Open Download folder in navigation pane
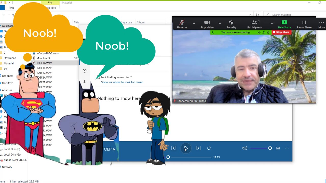 click(x=10, y=58)
